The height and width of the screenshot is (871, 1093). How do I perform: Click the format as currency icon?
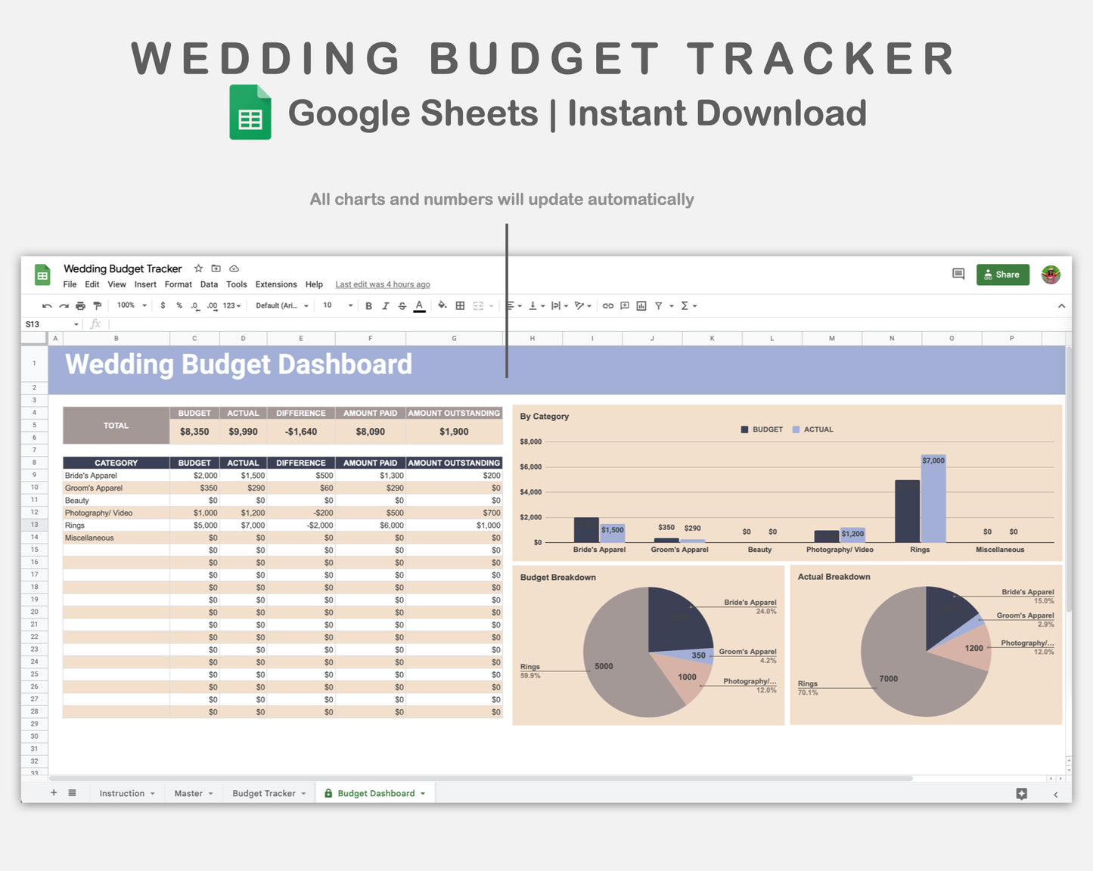(x=163, y=305)
